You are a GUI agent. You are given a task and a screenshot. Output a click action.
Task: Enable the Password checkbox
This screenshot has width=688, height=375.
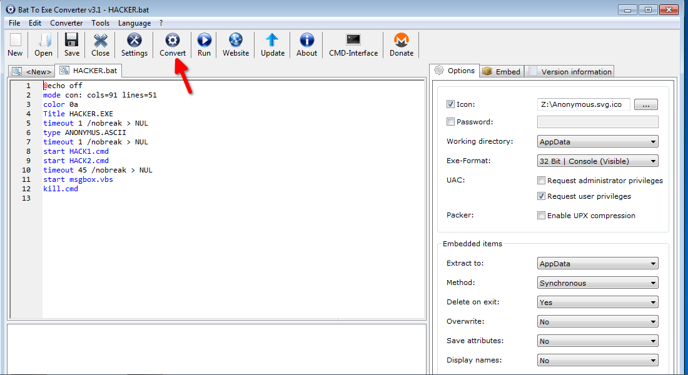[x=450, y=122]
